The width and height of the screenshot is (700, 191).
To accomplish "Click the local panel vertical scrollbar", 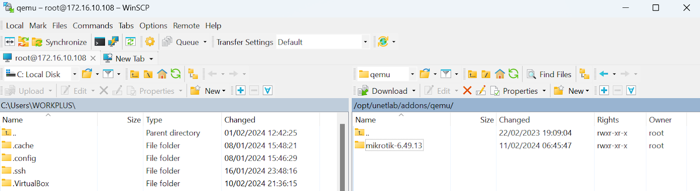I will point(343,157).
